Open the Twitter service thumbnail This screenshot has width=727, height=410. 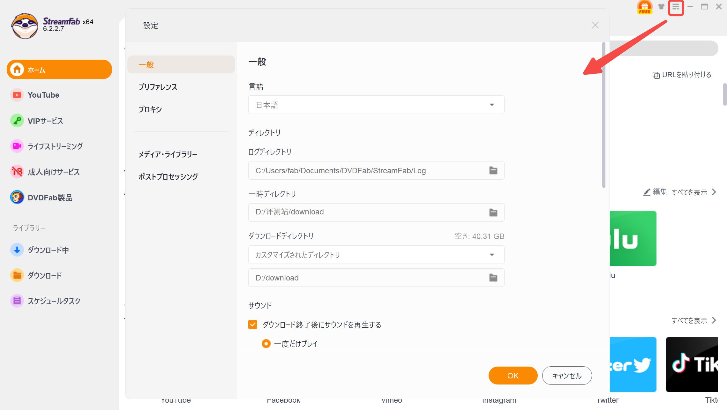pyautogui.click(x=633, y=364)
